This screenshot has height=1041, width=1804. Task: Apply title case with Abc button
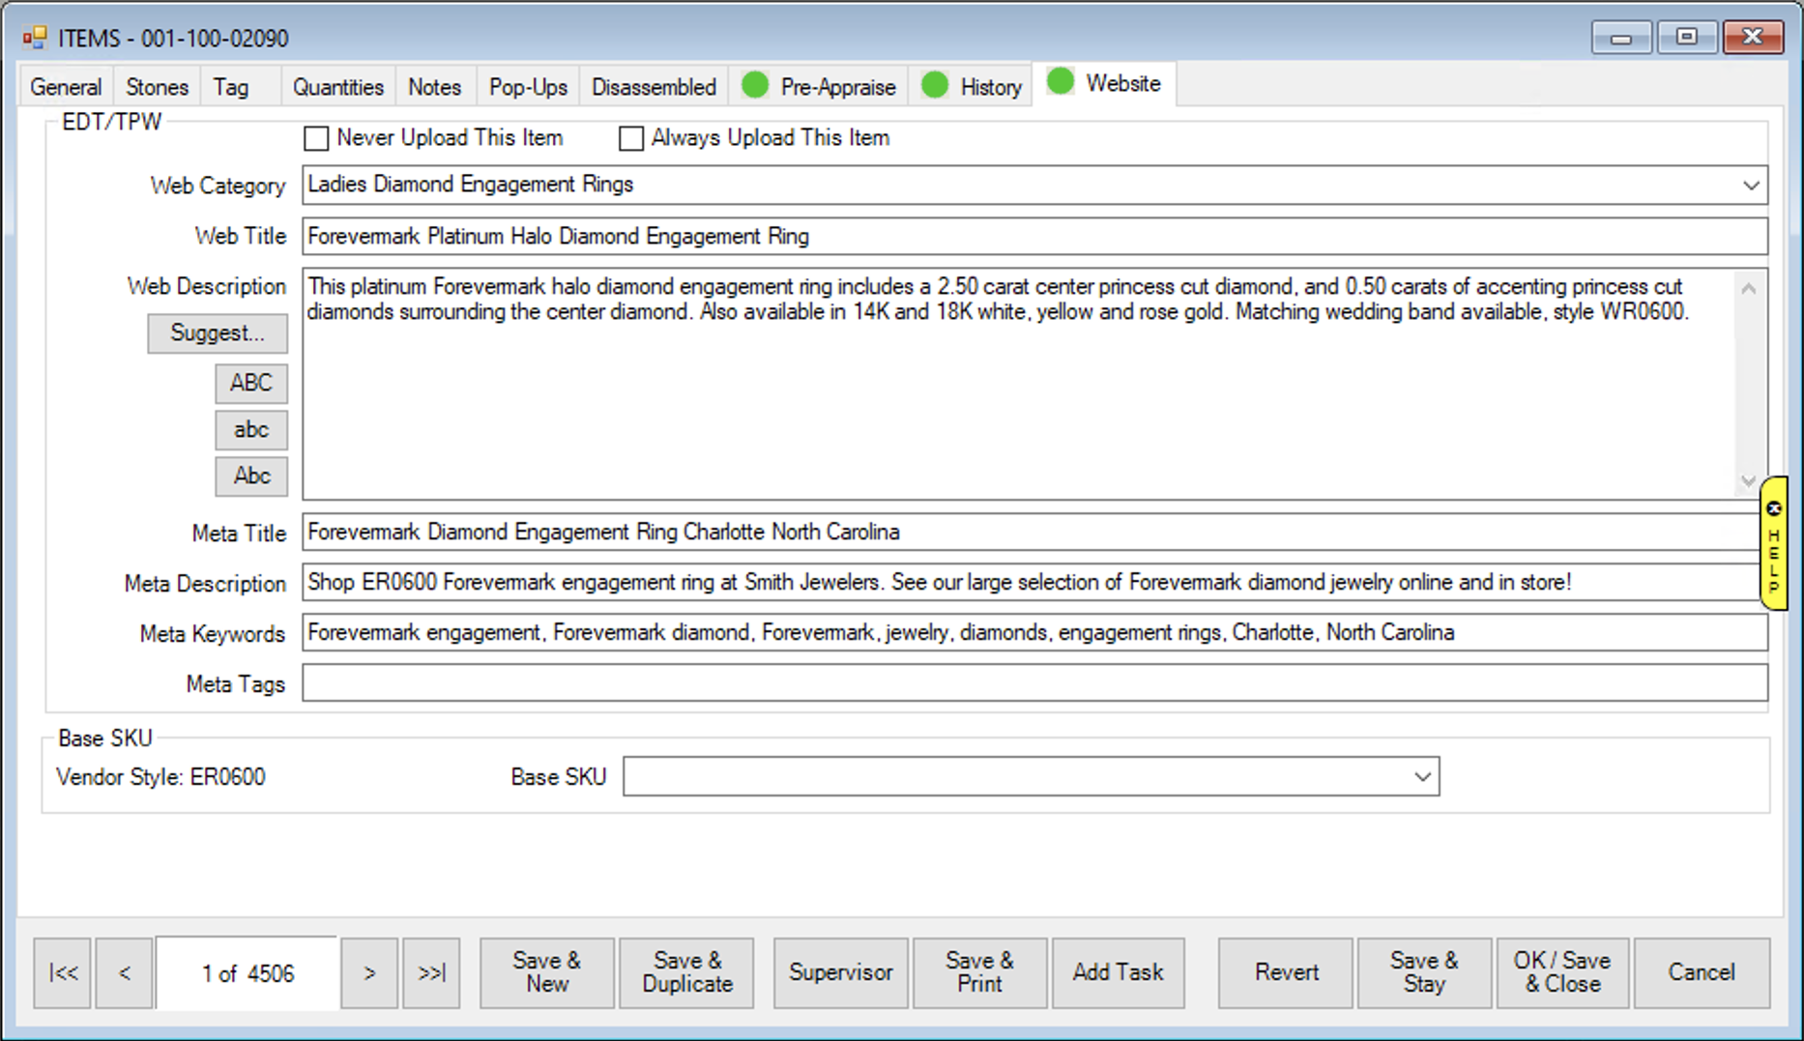[251, 476]
